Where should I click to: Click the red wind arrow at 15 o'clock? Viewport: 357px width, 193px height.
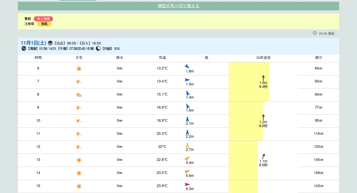click(187, 184)
